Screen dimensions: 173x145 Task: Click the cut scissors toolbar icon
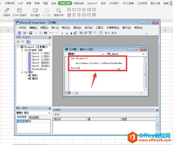(x=36, y=33)
